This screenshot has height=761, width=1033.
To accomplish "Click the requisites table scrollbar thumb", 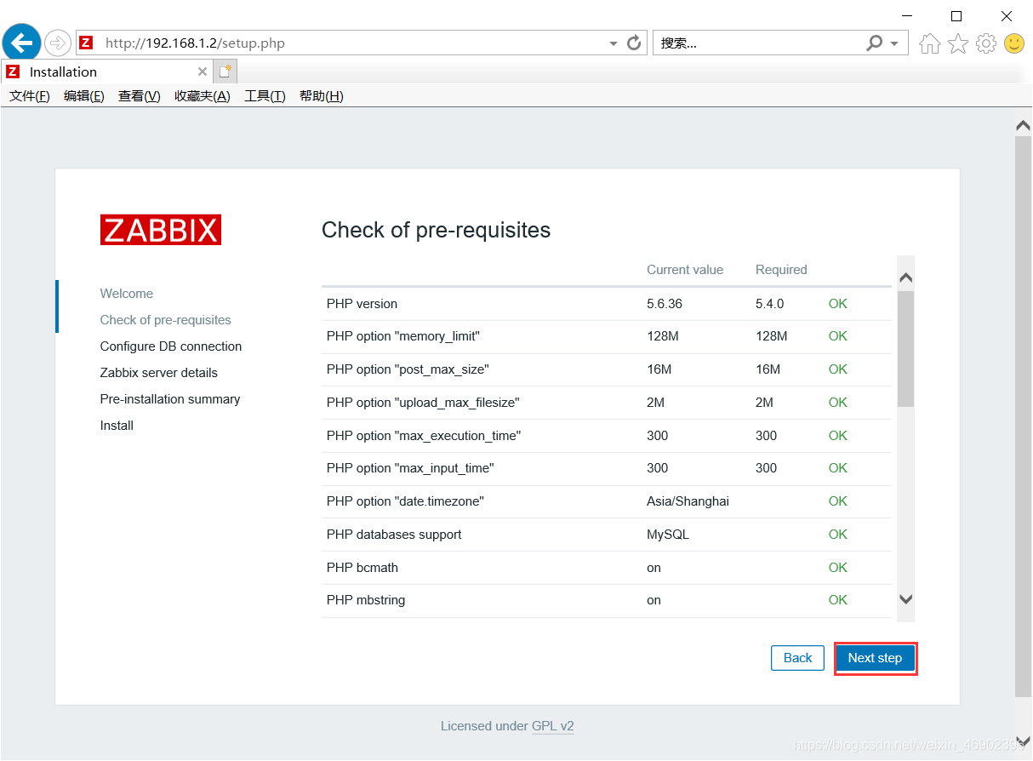I will pos(905,349).
